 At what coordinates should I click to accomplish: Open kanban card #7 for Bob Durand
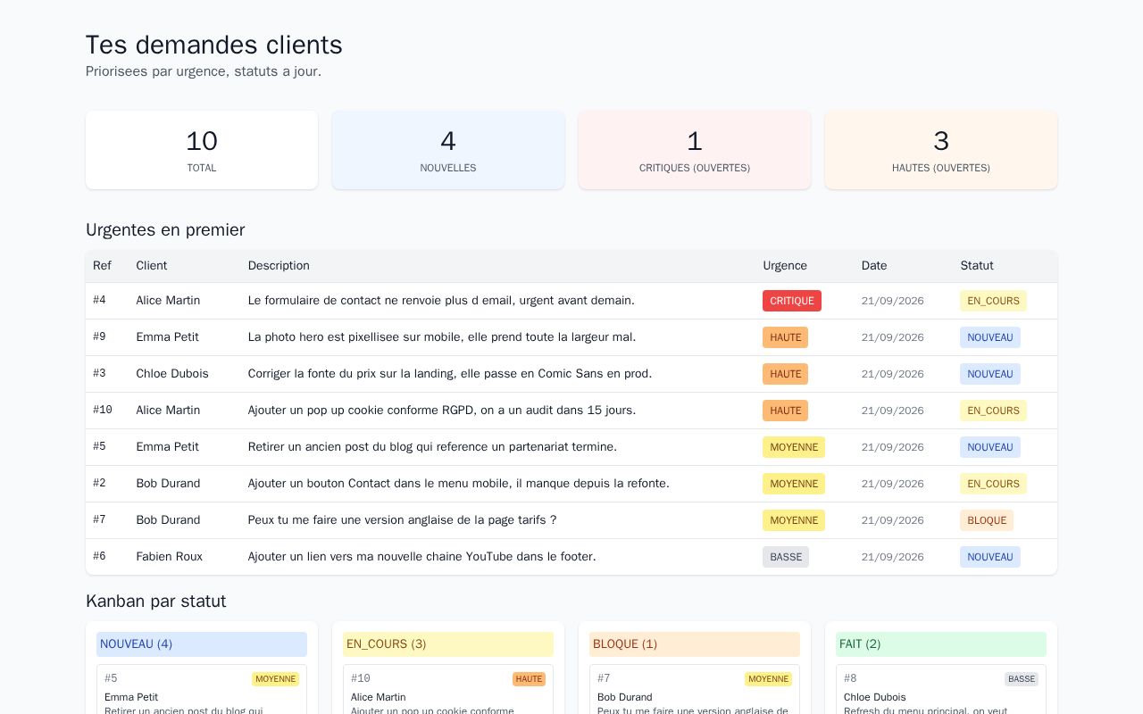click(x=695, y=690)
